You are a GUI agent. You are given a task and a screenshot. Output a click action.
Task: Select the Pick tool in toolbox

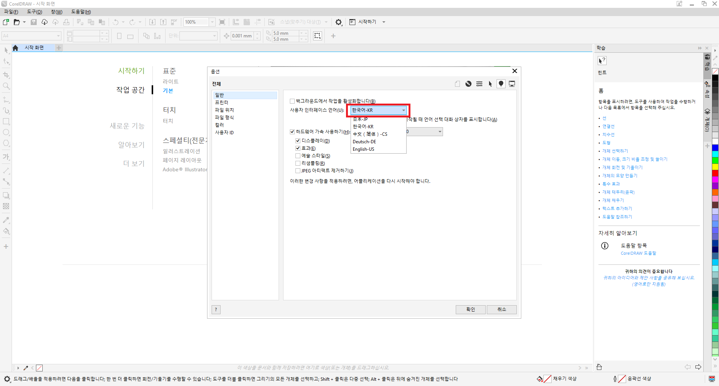tap(6, 50)
